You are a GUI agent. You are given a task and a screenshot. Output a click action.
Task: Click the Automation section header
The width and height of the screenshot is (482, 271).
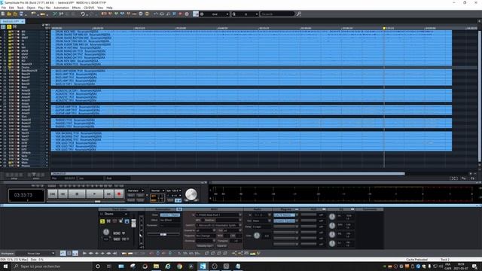point(163,209)
